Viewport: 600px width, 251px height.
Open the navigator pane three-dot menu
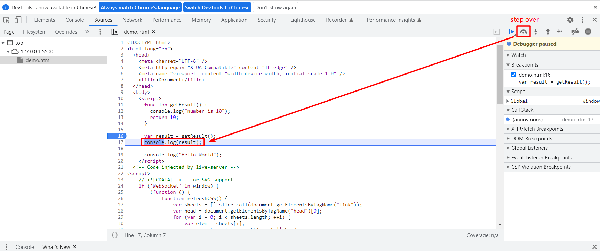pyautogui.click(x=100, y=32)
